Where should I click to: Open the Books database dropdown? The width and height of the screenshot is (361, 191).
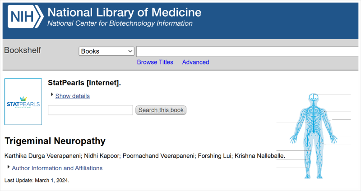[106, 51]
